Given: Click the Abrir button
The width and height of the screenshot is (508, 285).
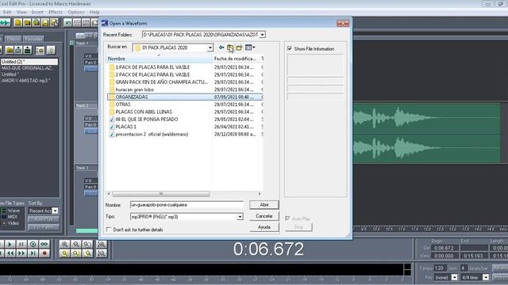Looking at the screenshot, I should coord(264,205).
